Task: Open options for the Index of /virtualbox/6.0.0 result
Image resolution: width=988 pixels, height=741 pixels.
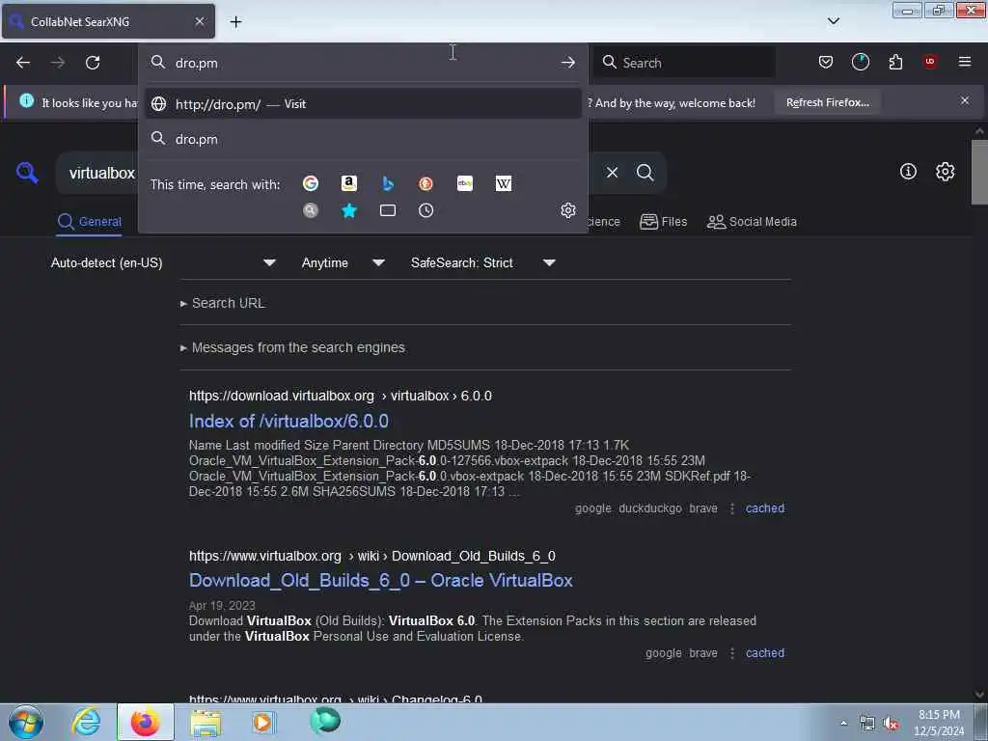Action: coord(731,508)
